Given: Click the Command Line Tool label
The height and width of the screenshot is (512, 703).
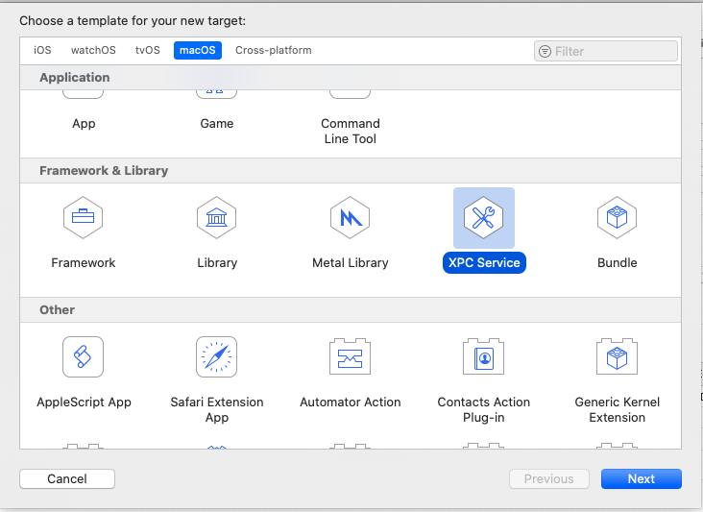Looking at the screenshot, I should point(351,131).
